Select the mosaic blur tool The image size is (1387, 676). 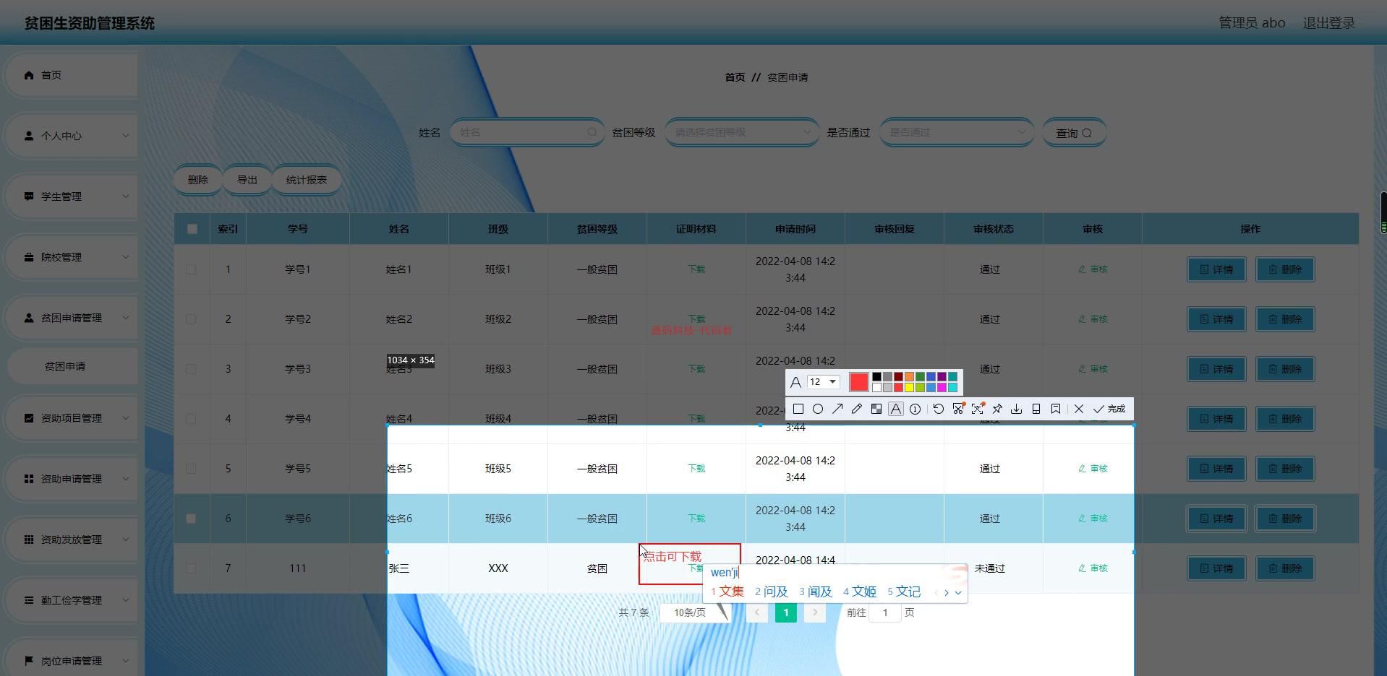(x=876, y=409)
